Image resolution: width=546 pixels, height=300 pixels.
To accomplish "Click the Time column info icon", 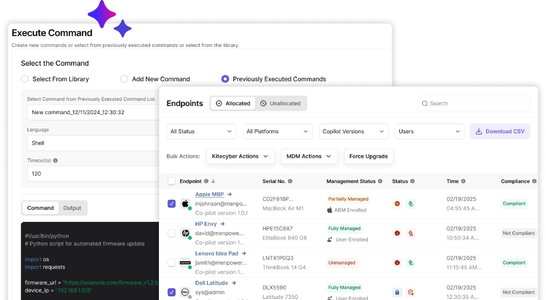I will (463, 181).
